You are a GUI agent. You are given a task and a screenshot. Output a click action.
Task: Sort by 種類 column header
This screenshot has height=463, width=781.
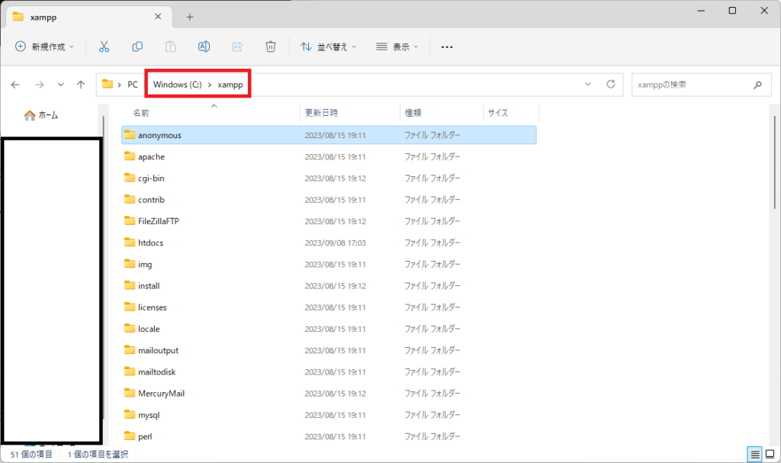click(x=413, y=113)
